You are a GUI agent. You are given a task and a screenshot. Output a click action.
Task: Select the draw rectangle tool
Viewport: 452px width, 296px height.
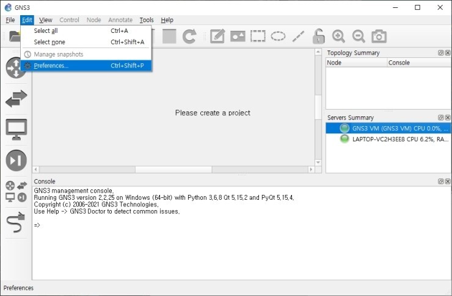point(258,36)
